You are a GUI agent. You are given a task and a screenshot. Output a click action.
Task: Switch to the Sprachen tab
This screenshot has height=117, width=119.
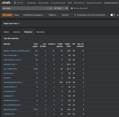[x=41, y=32]
